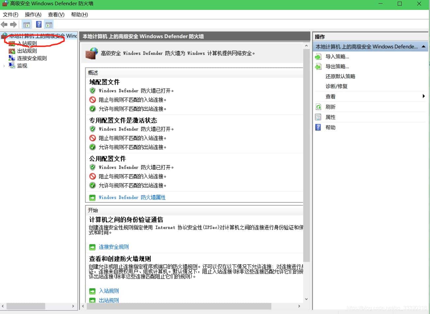430x314 pixels.
Task: Click the properties icon in actions pane
Action: (x=318, y=117)
